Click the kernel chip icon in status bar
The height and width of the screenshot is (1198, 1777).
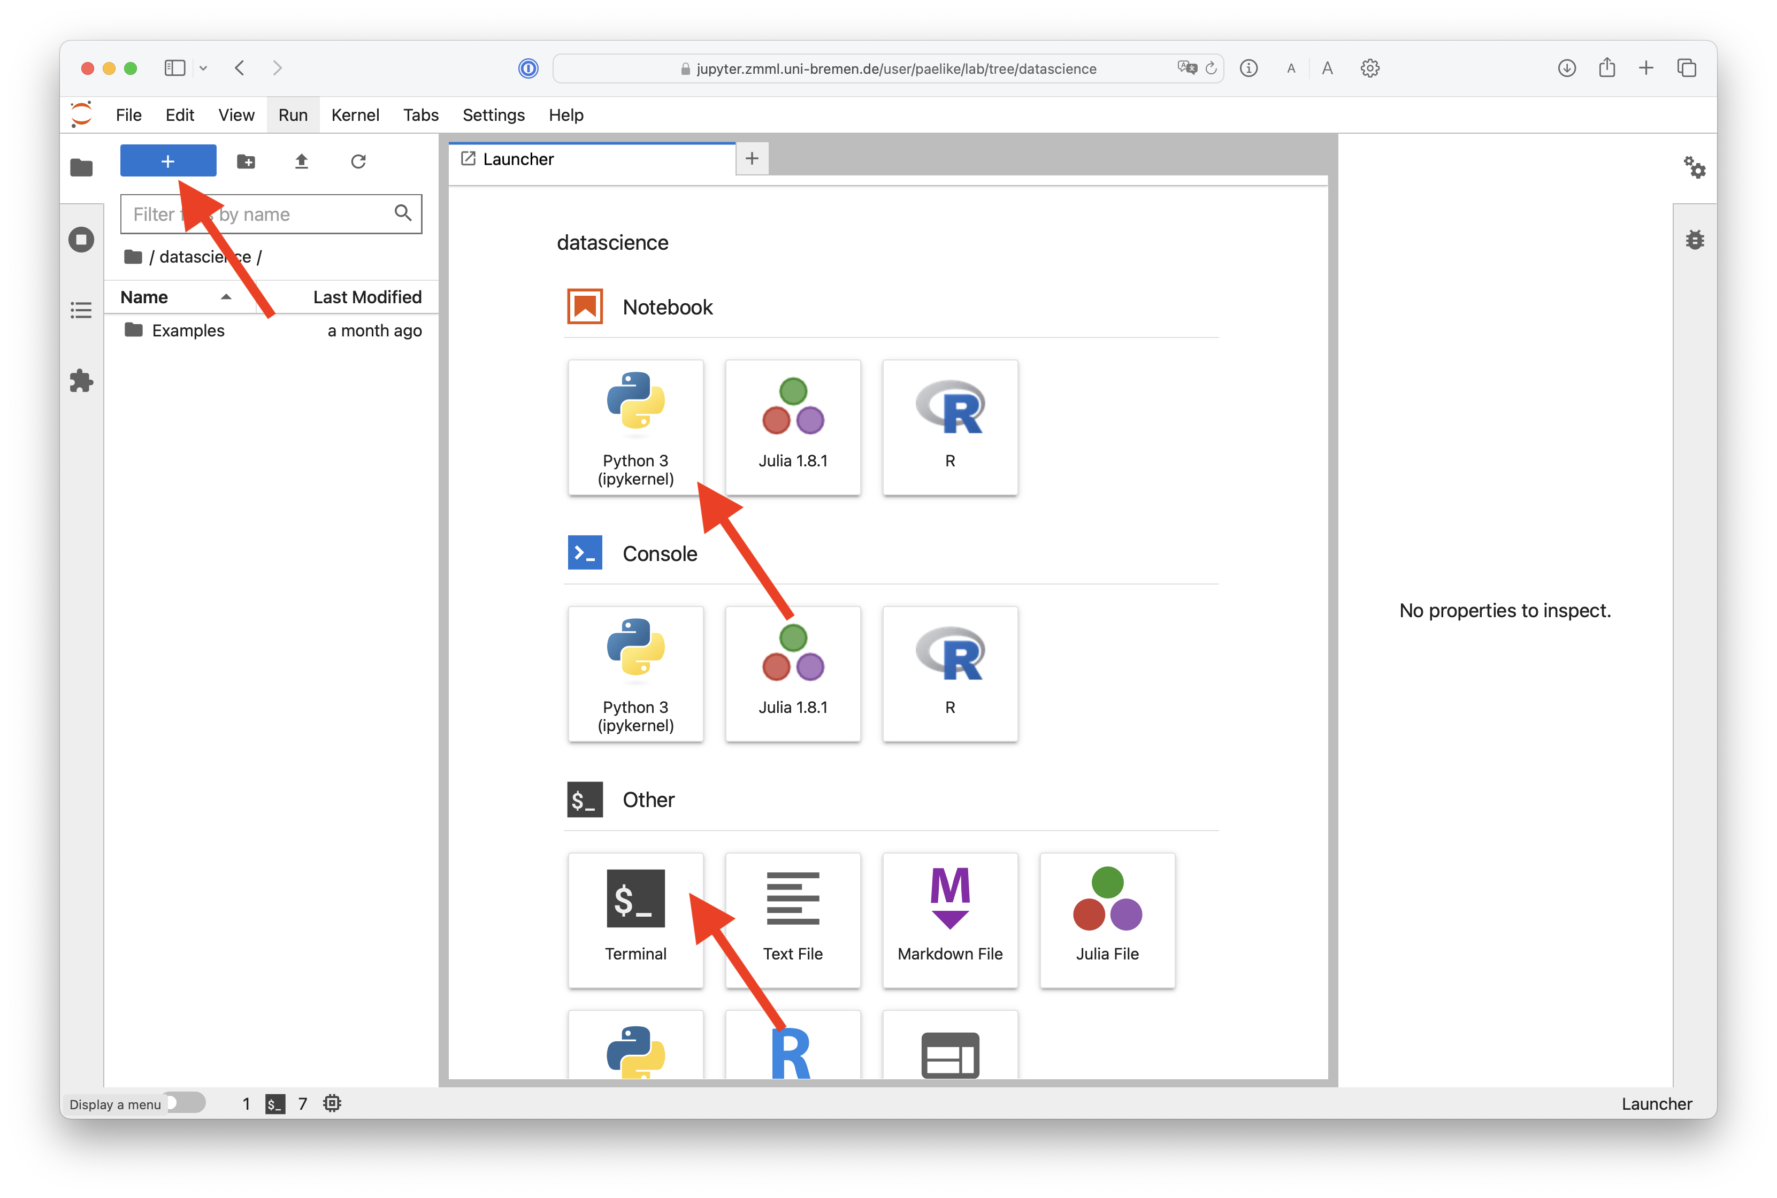pyautogui.click(x=332, y=1103)
